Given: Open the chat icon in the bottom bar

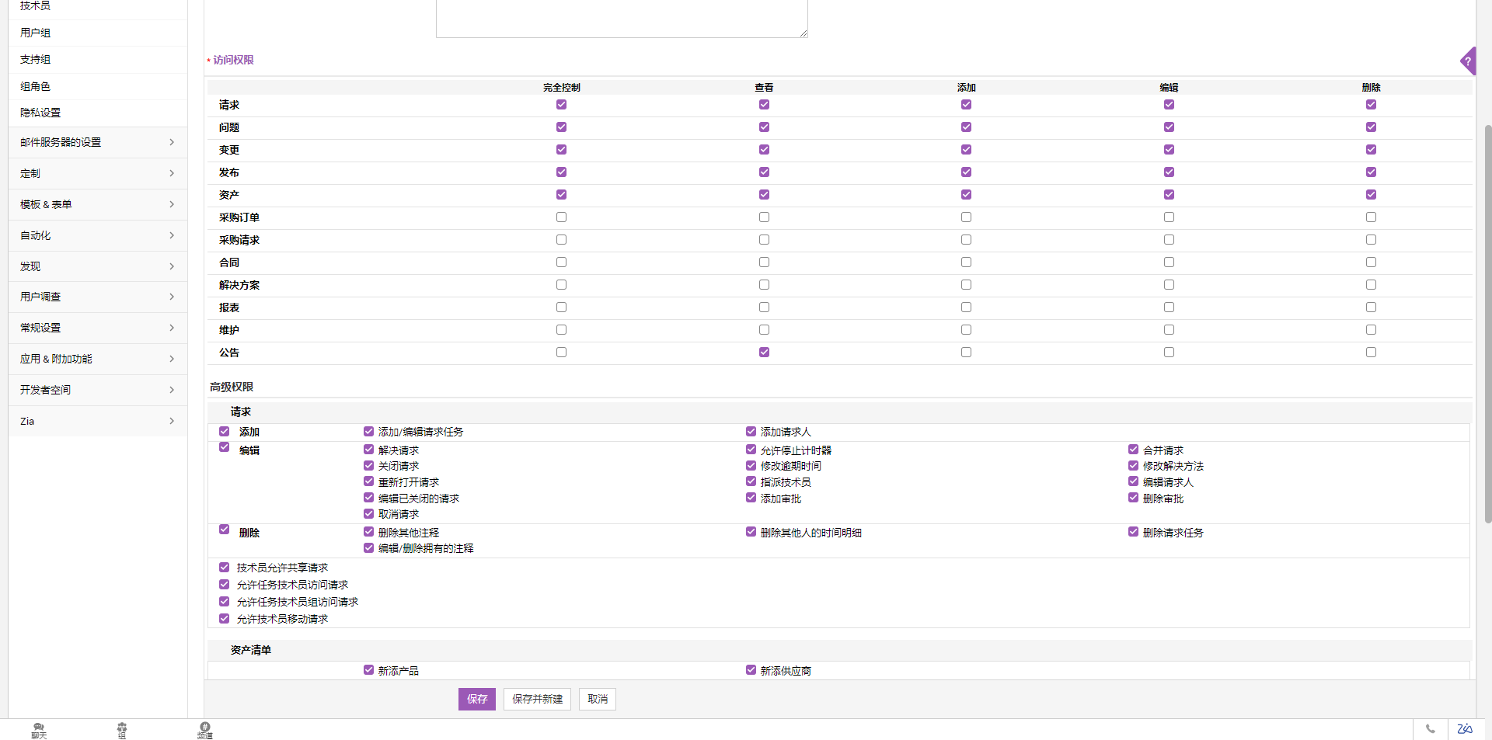Looking at the screenshot, I should (x=39, y=730).
